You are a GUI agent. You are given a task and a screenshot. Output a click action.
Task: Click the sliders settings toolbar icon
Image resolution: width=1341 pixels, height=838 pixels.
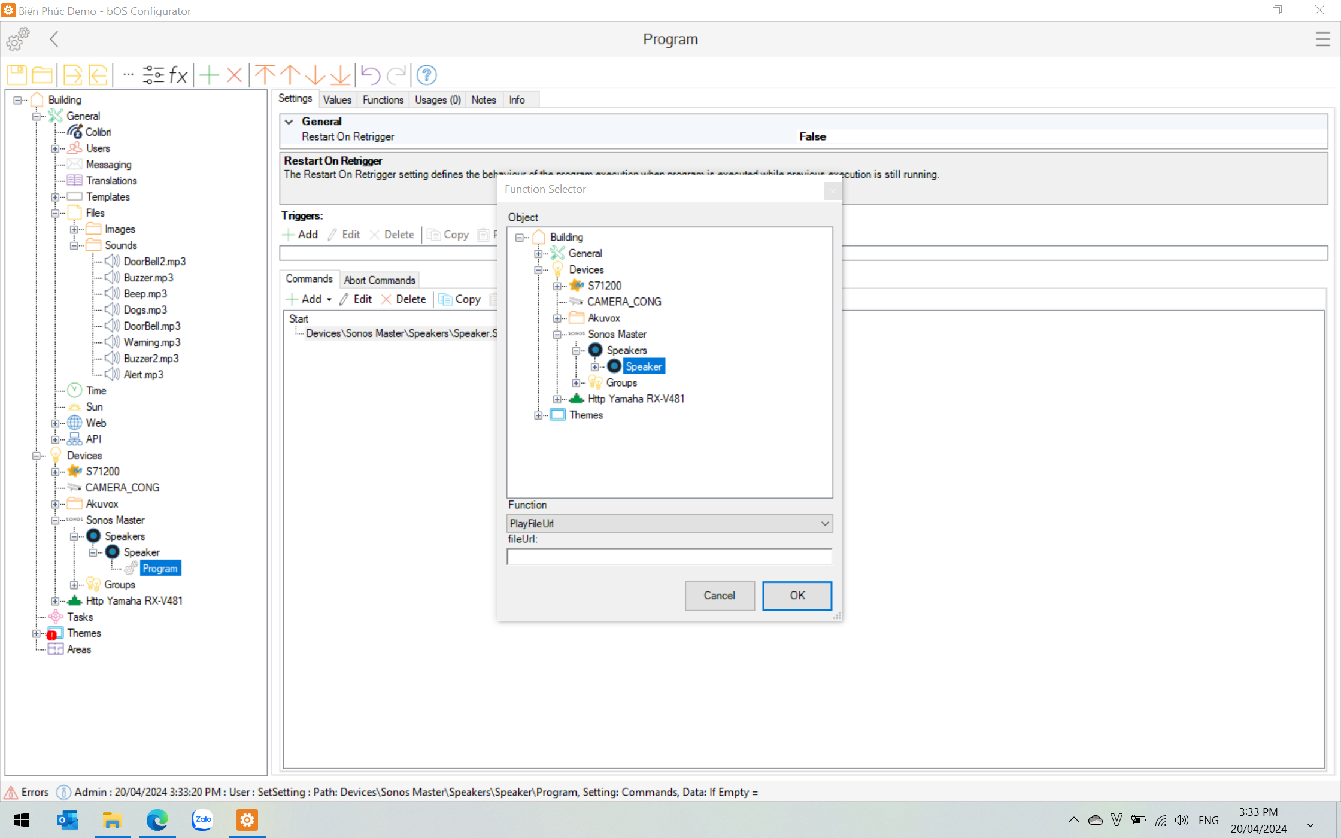click(153, 75)
